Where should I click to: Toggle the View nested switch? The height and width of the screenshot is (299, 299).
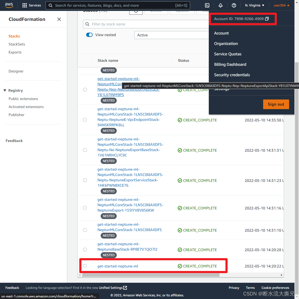[x=89, y=35]
